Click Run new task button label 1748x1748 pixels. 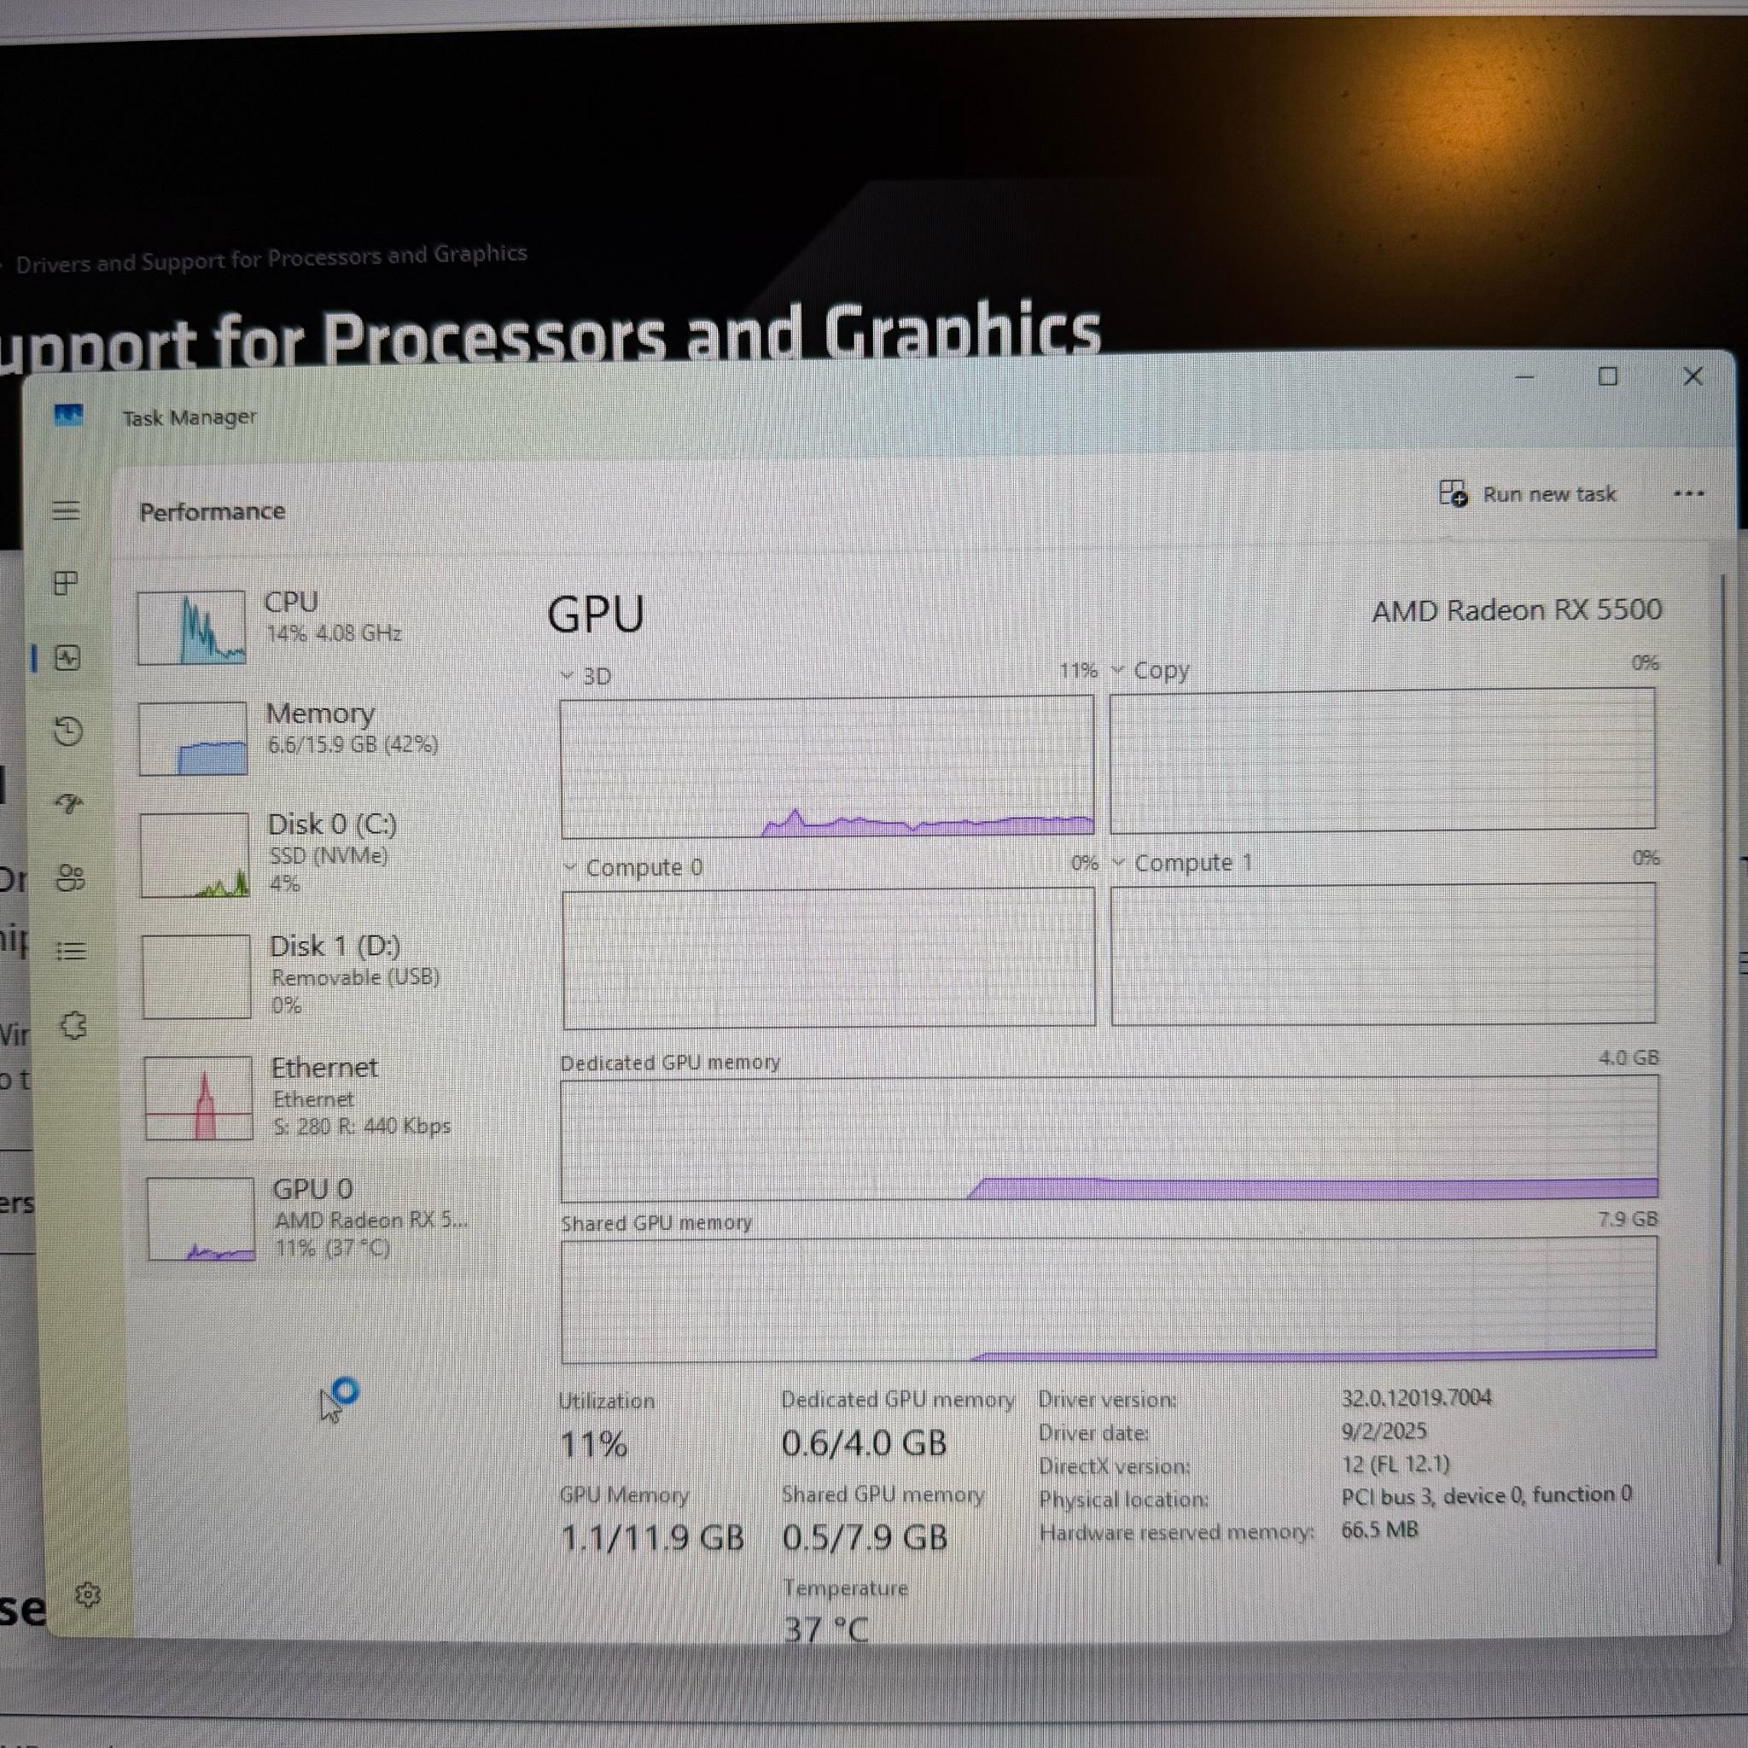[1549, 494]
